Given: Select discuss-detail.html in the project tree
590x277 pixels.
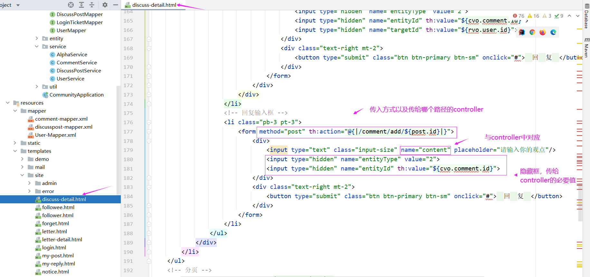Looking at the screenshot, I should 60,199.
